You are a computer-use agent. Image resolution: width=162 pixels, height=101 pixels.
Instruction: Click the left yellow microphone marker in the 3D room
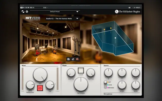[104, 30]
